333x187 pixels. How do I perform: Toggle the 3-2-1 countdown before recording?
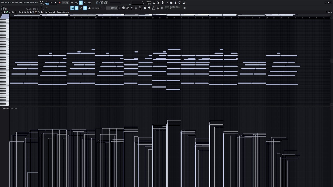(x=81, y=3)
